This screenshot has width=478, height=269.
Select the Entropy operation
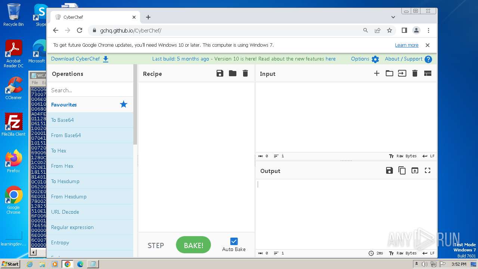pyautogui.click(x=90, y=242)
